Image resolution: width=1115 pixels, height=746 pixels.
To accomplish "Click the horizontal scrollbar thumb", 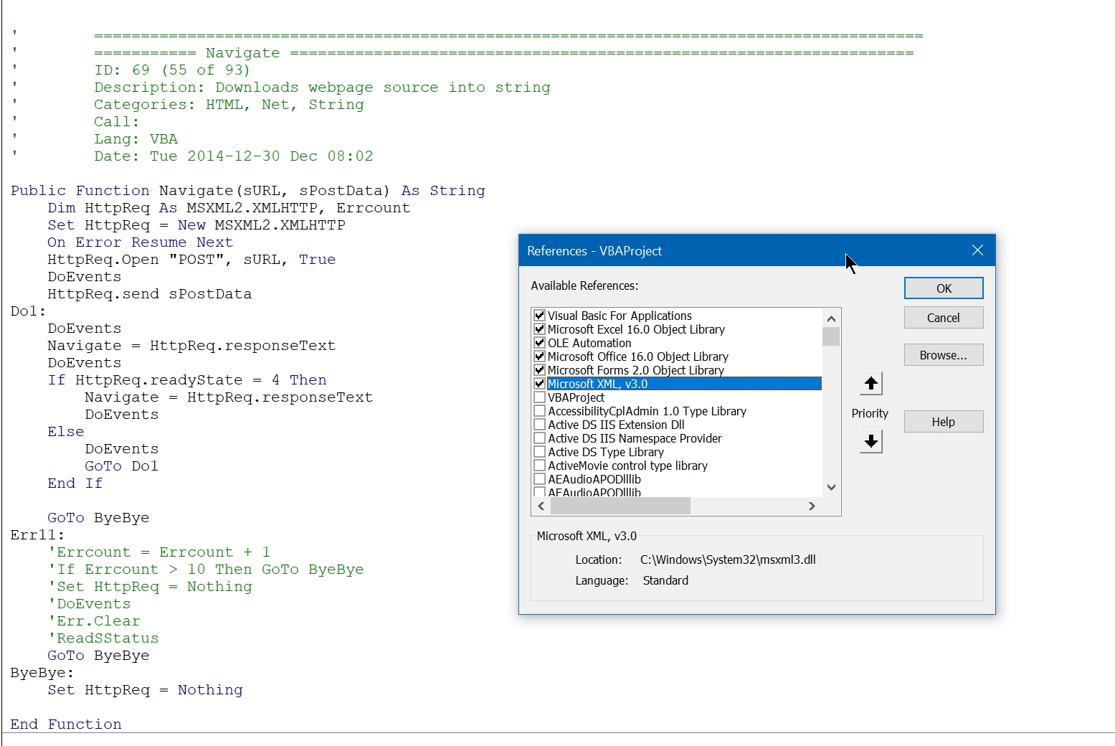I will pyautogui.click(x=620, y=506).
